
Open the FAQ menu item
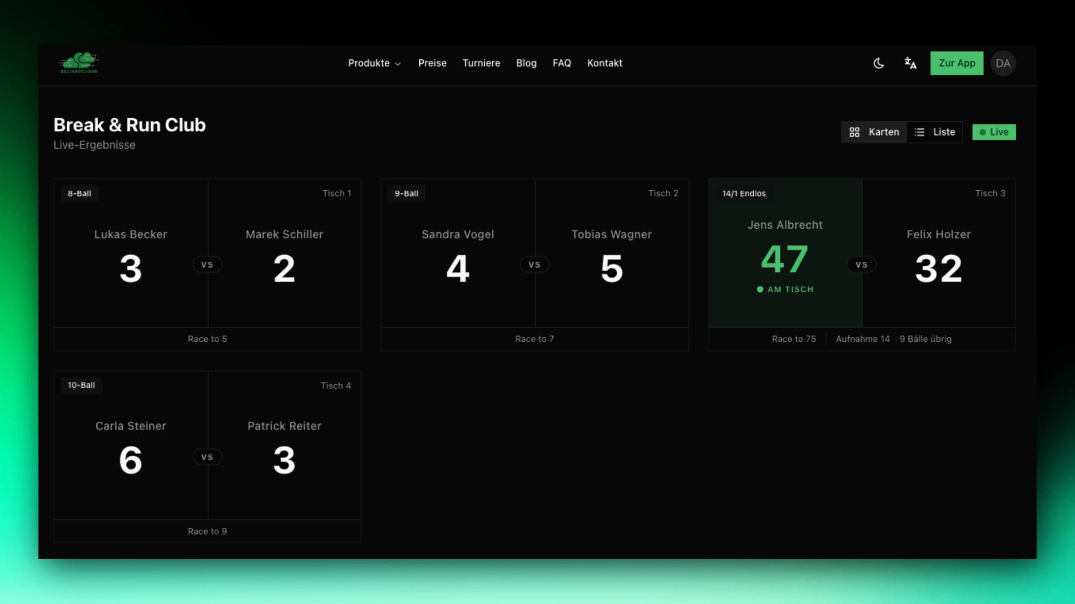562,63
